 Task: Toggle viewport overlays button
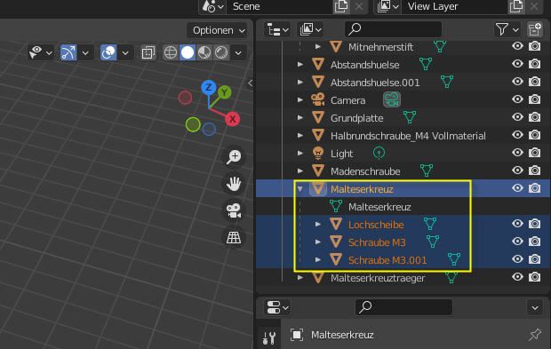click(108, 52)
